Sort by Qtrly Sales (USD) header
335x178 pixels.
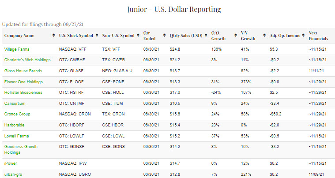186,36
